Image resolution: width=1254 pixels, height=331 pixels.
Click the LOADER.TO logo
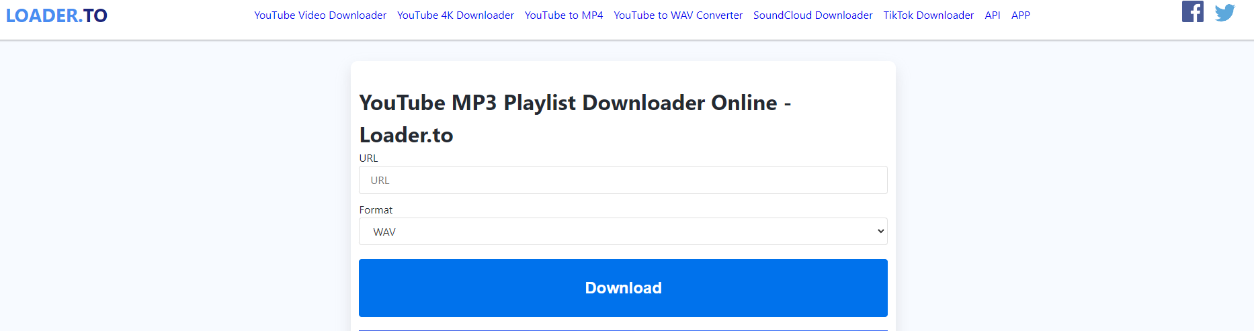[56, 15]
